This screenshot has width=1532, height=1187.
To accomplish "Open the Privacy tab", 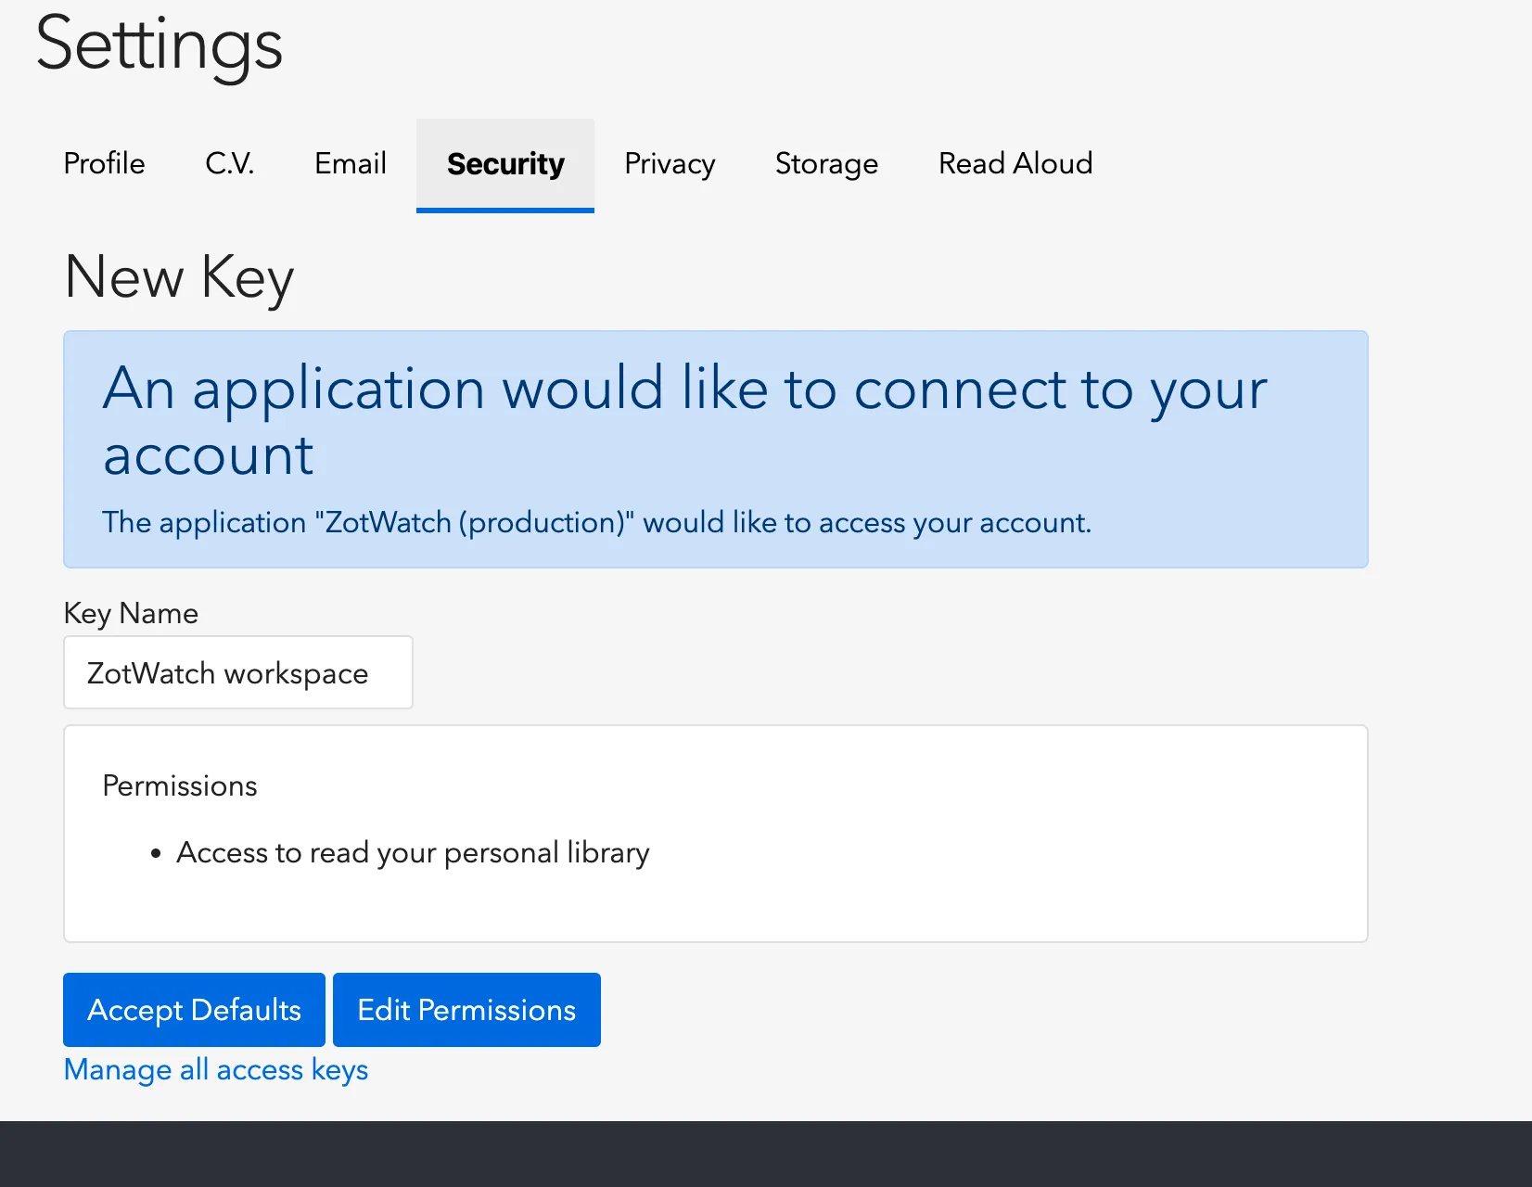I will click(x=670, y=164).
